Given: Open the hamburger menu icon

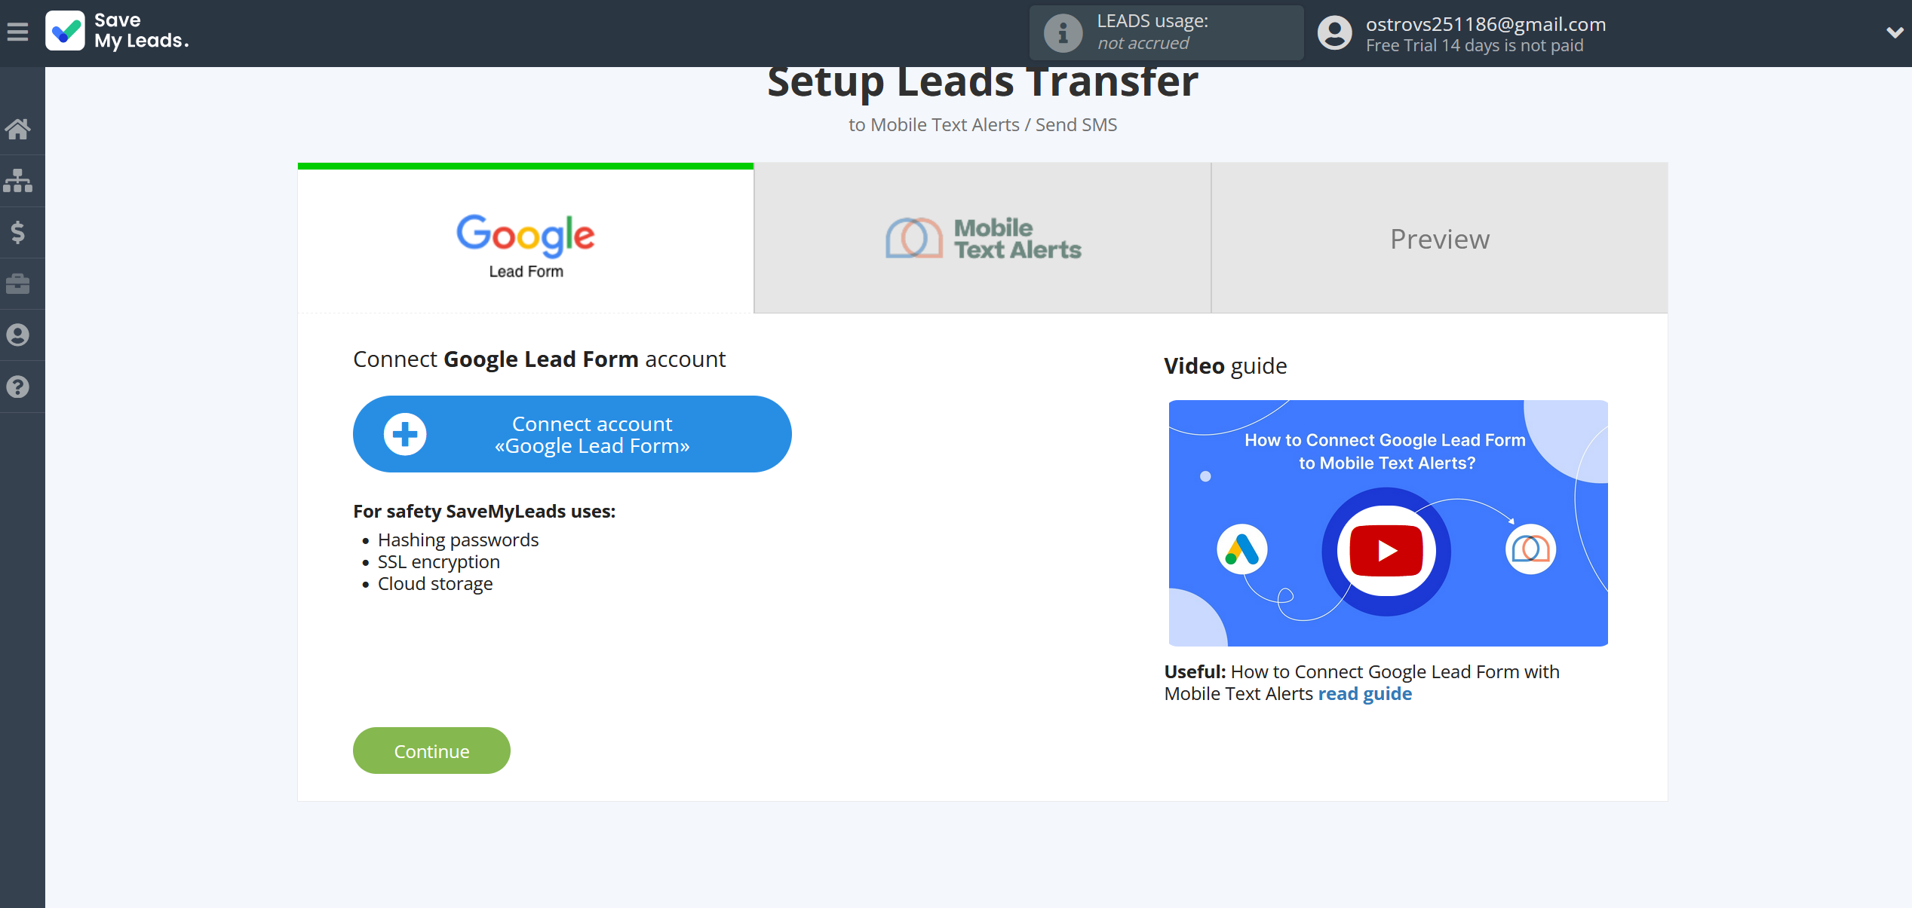Looking at the screenshot, I should [x=17, y=32].
